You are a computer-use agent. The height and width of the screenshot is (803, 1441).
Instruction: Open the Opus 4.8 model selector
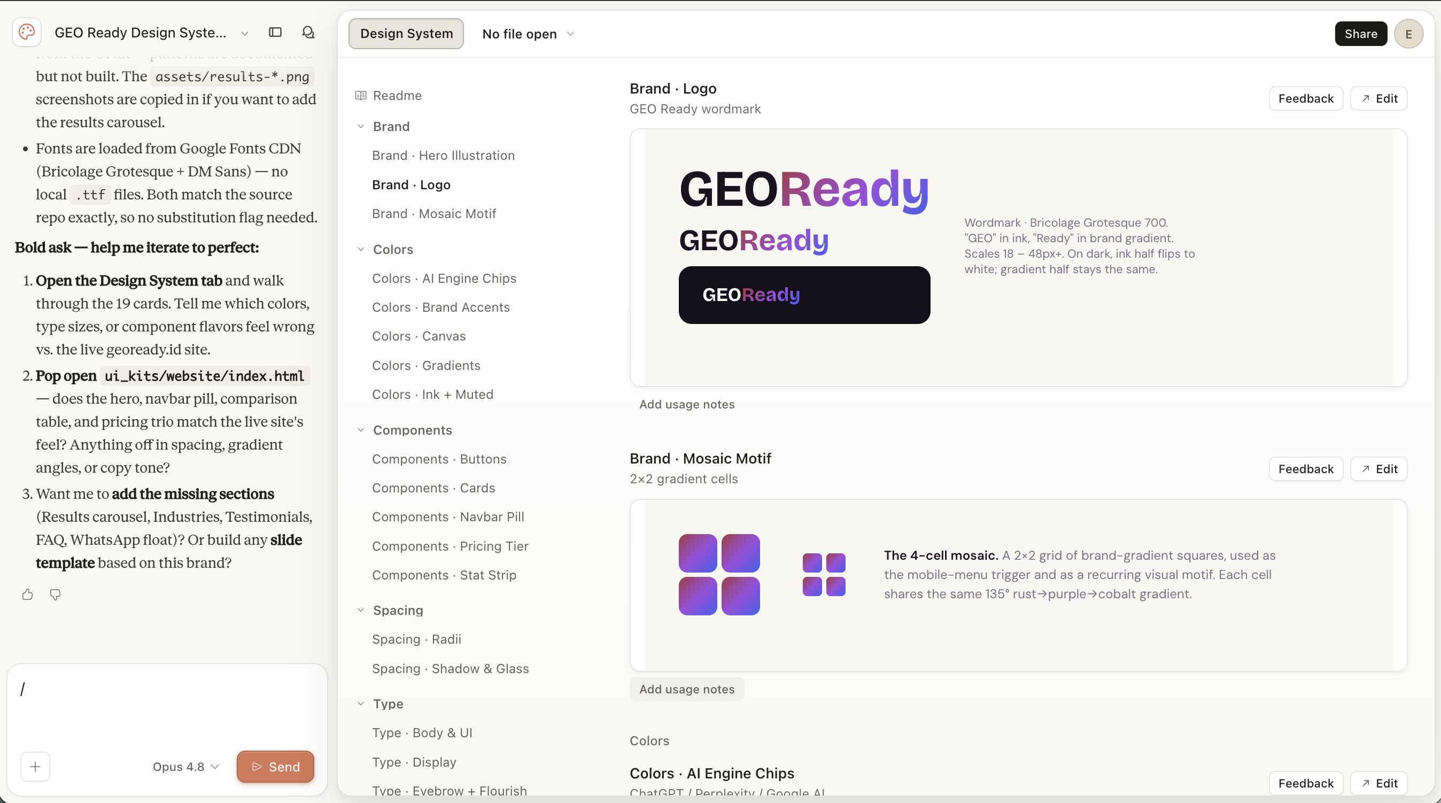[x=185, y=767]
